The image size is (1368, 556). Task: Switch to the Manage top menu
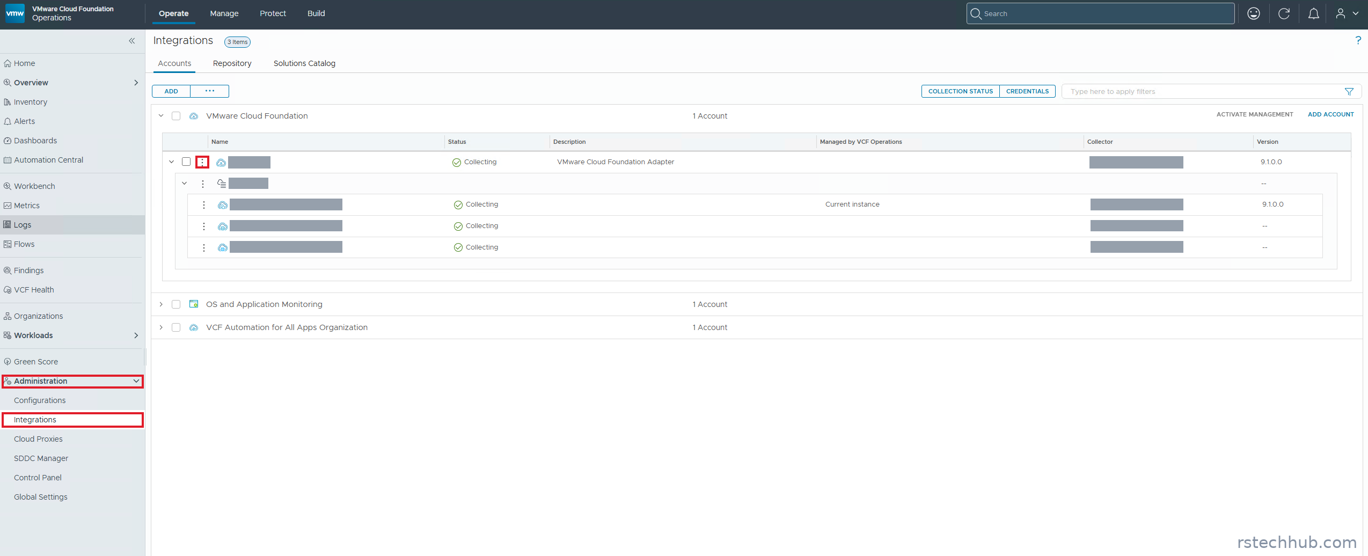click(x=224, y=13)
